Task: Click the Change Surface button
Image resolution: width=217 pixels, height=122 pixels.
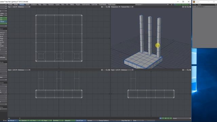Action: 104,121
